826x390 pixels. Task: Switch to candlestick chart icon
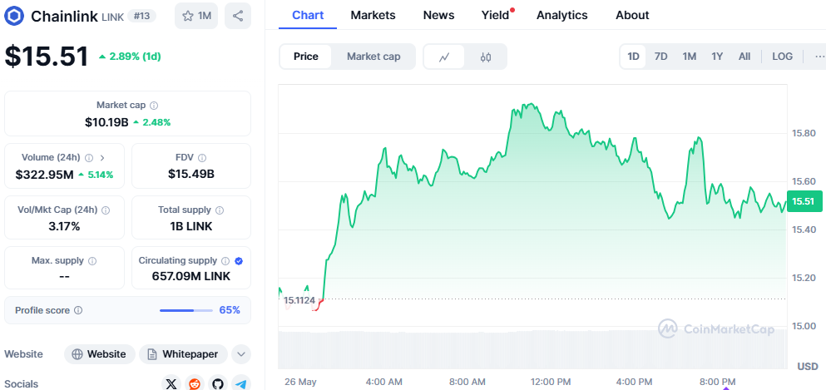tap(486, 57)
